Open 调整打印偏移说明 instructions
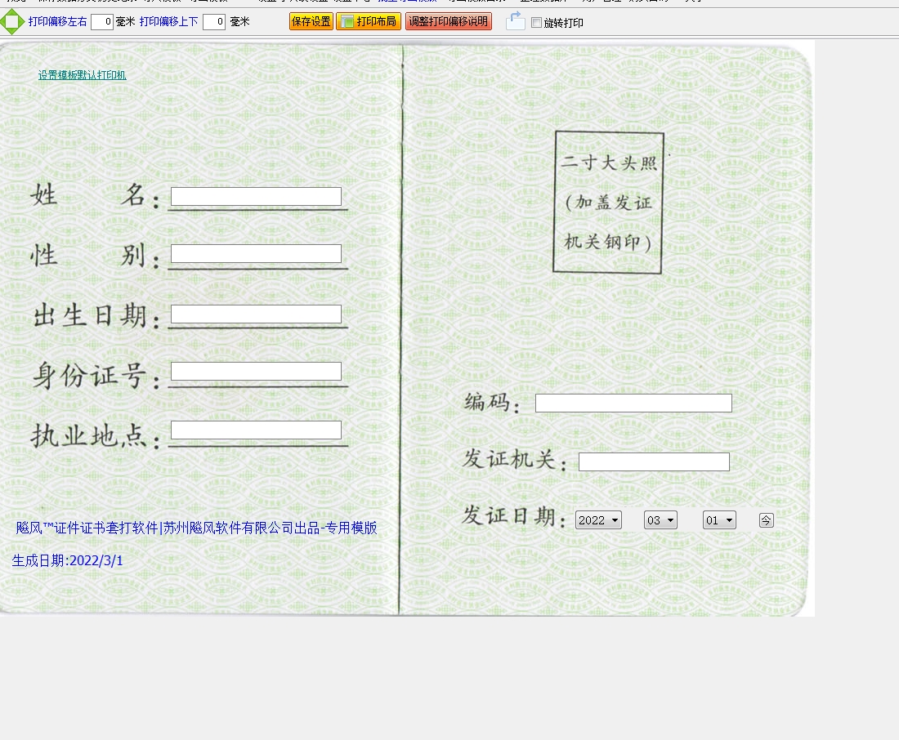The width and height of the screenshot is (899, 740). [449, 22]
